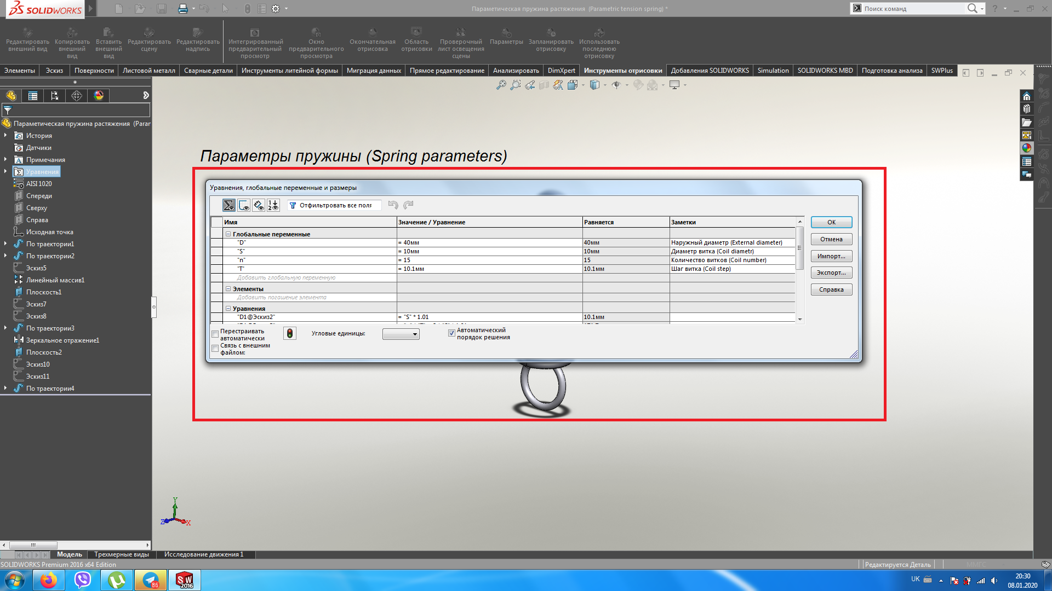The height and width of the screenshot is (591, 1052).
Task: Open the PropertyManager tab
Action: (x=33, y=96)
